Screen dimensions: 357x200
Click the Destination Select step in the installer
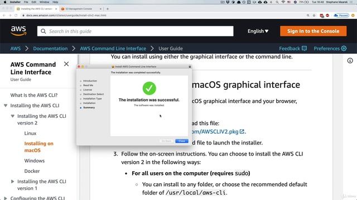coord(93,94)
